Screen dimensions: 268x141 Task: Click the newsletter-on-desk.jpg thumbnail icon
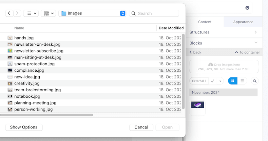[x=10, y=44]
